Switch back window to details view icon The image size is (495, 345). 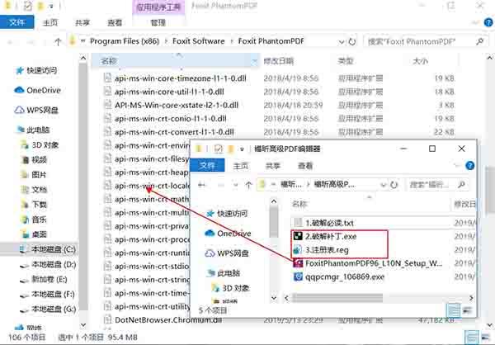[x=472, y=337]
